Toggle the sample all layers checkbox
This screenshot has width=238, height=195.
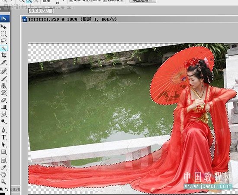(71, 1)
